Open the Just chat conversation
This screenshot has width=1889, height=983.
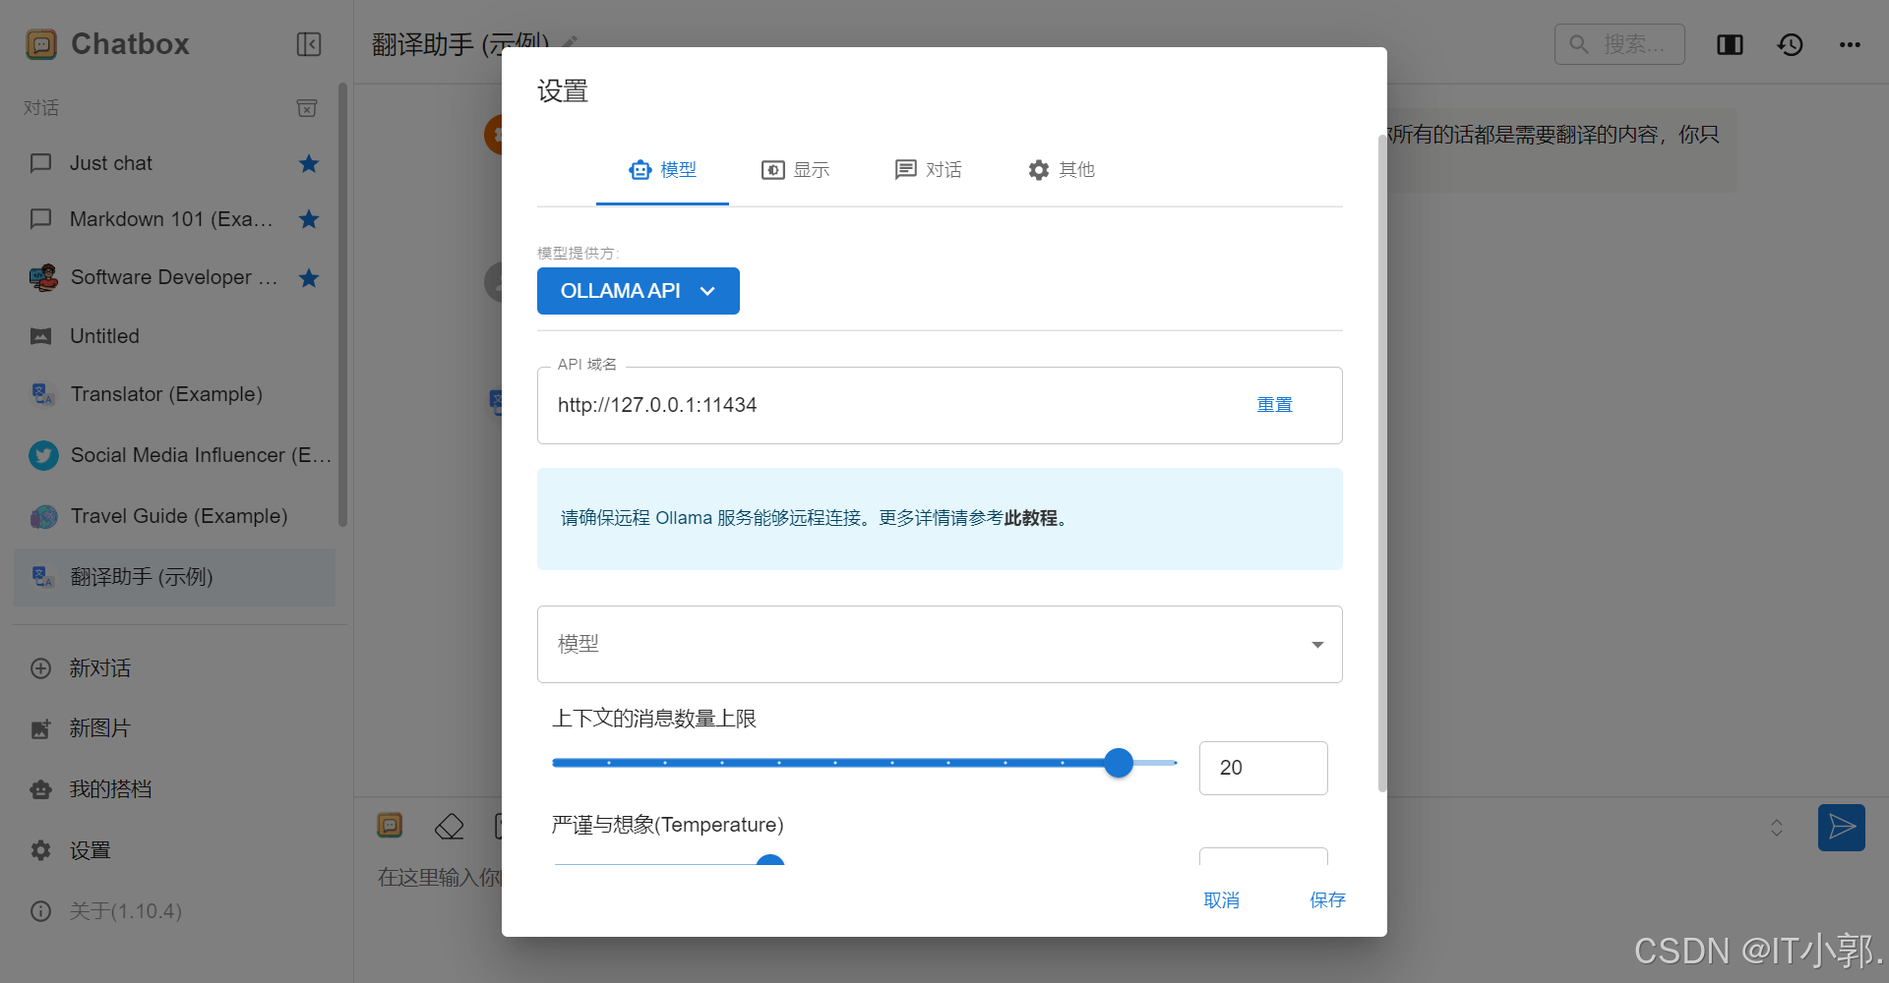tap(174, 163)
